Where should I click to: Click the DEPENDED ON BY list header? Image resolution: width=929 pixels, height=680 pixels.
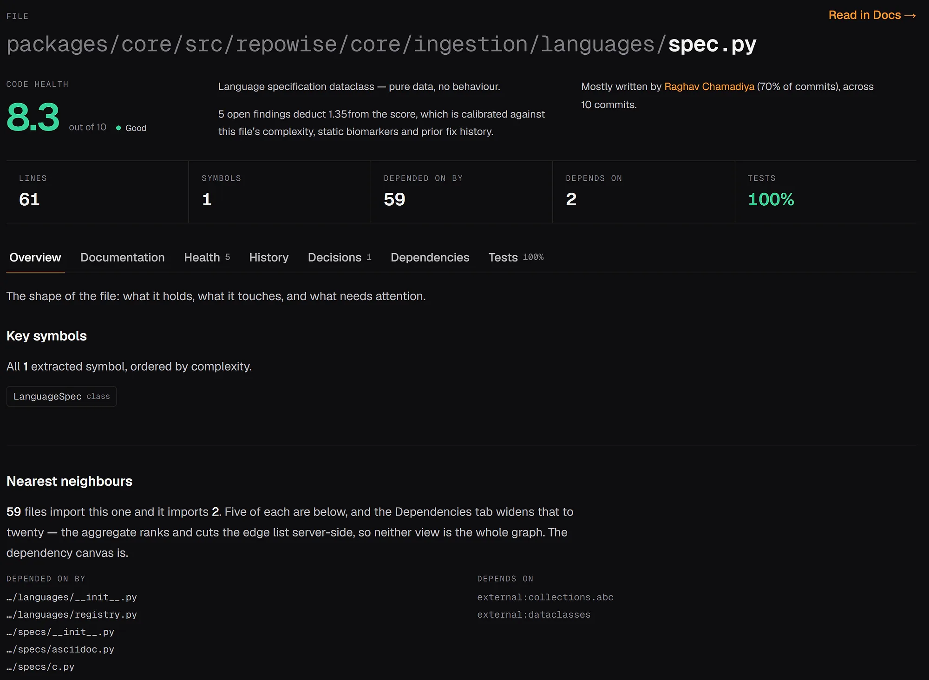point(46,579)
